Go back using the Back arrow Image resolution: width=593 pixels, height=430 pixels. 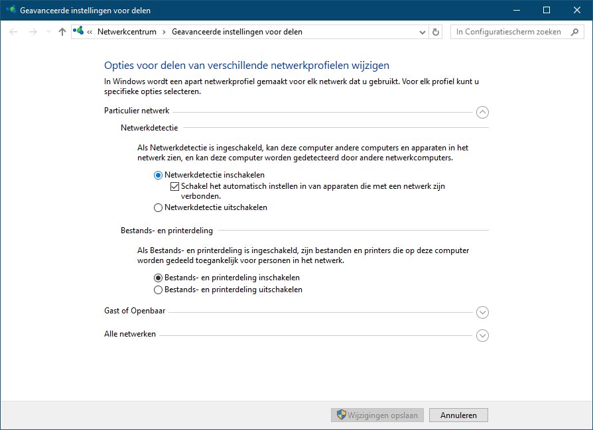(13, 32)
